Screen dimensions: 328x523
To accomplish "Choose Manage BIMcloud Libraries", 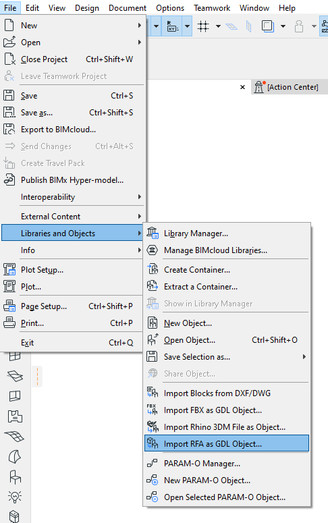I will (x=227, y=250).
